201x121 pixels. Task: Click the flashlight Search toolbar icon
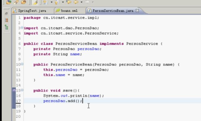(16, 2)
